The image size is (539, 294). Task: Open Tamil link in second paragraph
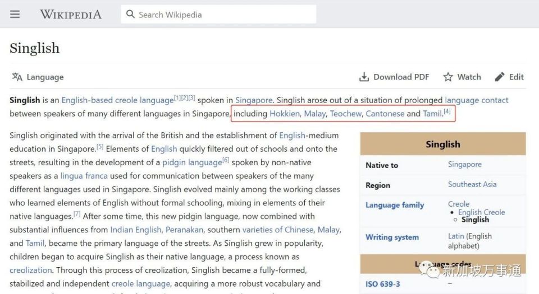click(35, 243)
